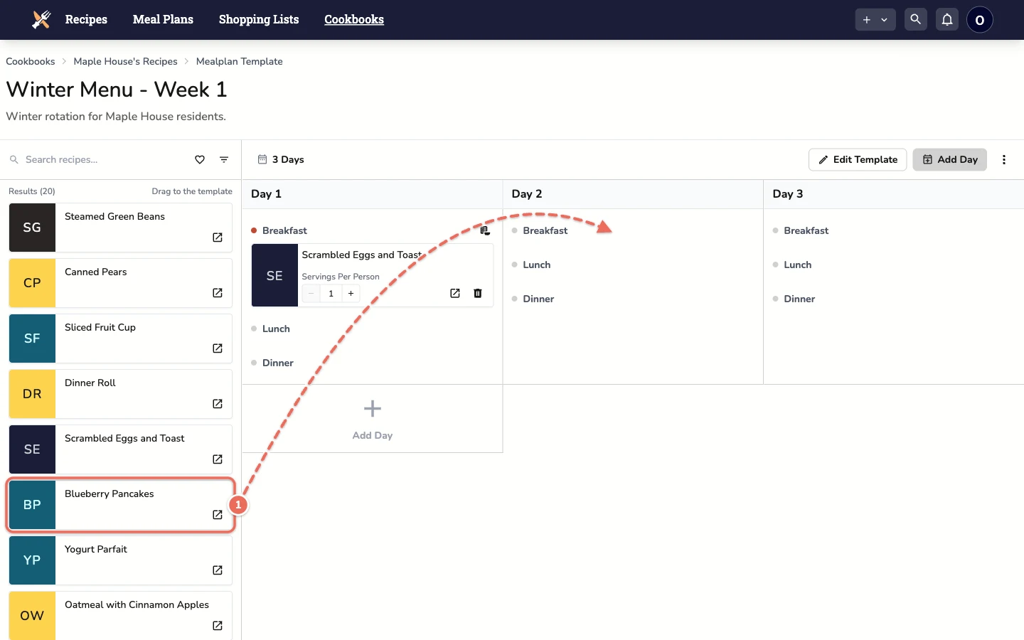
Task: Toggle favorites heart filter
Action: 200,160
